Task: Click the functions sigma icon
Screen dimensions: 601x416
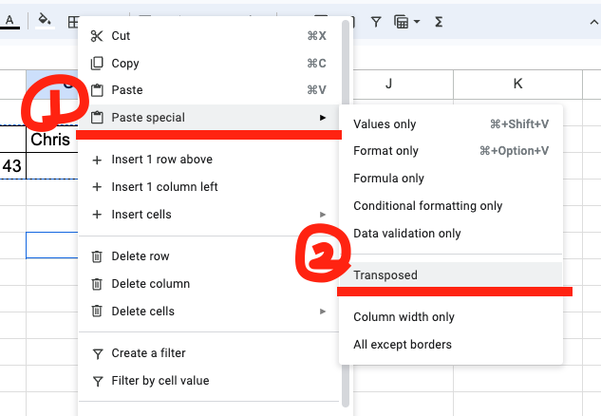Action: [x=439, y=22]
